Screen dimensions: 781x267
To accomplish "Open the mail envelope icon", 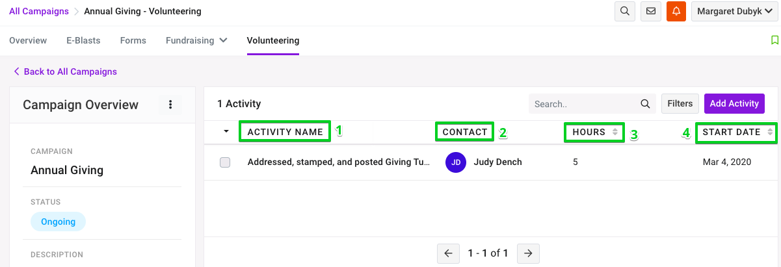I will click(651, 11).
